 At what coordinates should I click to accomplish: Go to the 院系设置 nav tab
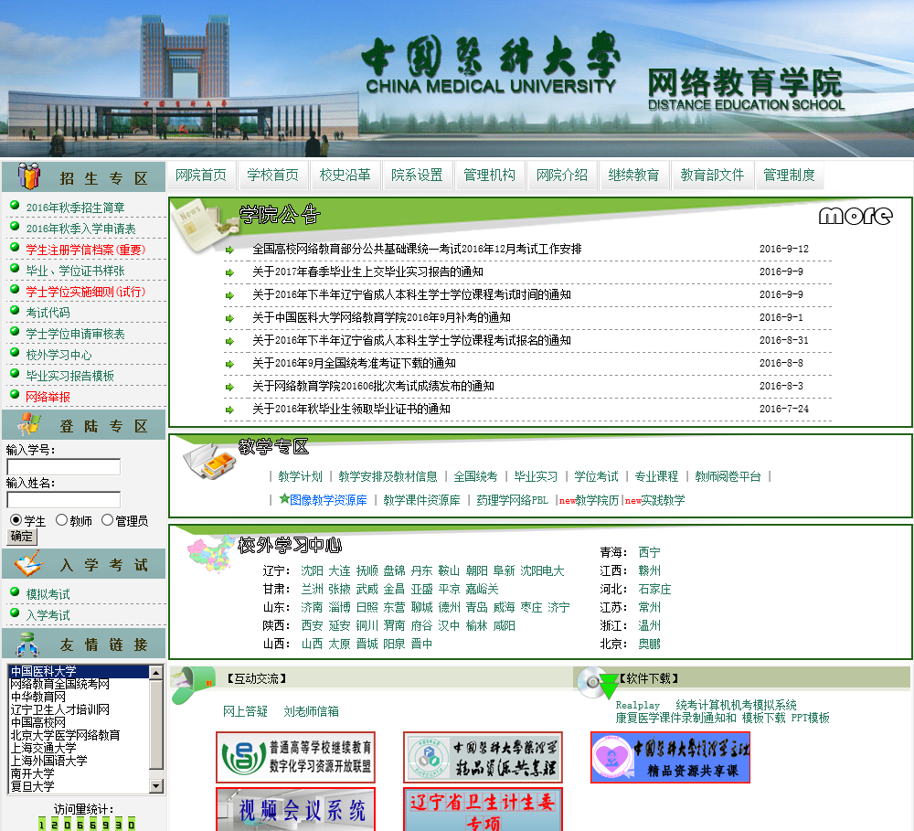click(417, 175)
